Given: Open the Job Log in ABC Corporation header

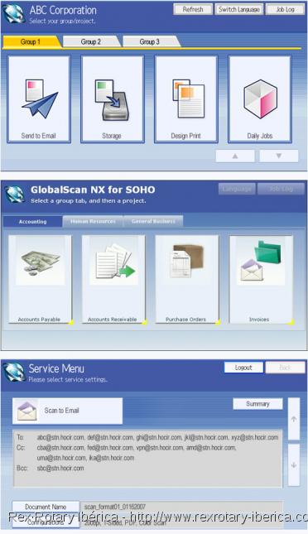Looking at the screenshot, I should click(285, 10).
